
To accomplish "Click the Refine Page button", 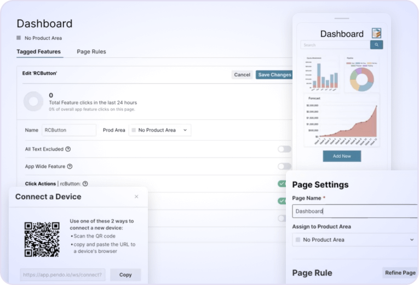I will click(400, 273).
